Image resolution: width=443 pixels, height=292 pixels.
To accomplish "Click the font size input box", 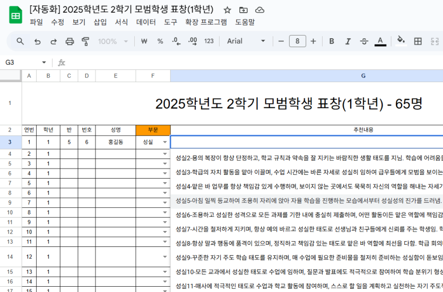I will (297, 41).
